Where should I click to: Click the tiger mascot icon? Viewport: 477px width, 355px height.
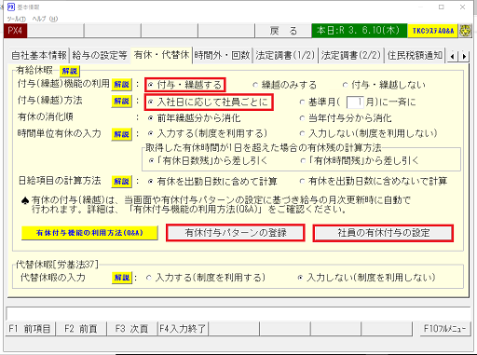click(x=465, y=31)
